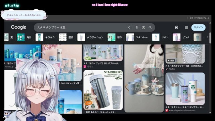Open the 【刻印 名入れ】スターバックス title link
Viewport: 215px width, 121px height.
pyautogui.click(x=100, y=112)
